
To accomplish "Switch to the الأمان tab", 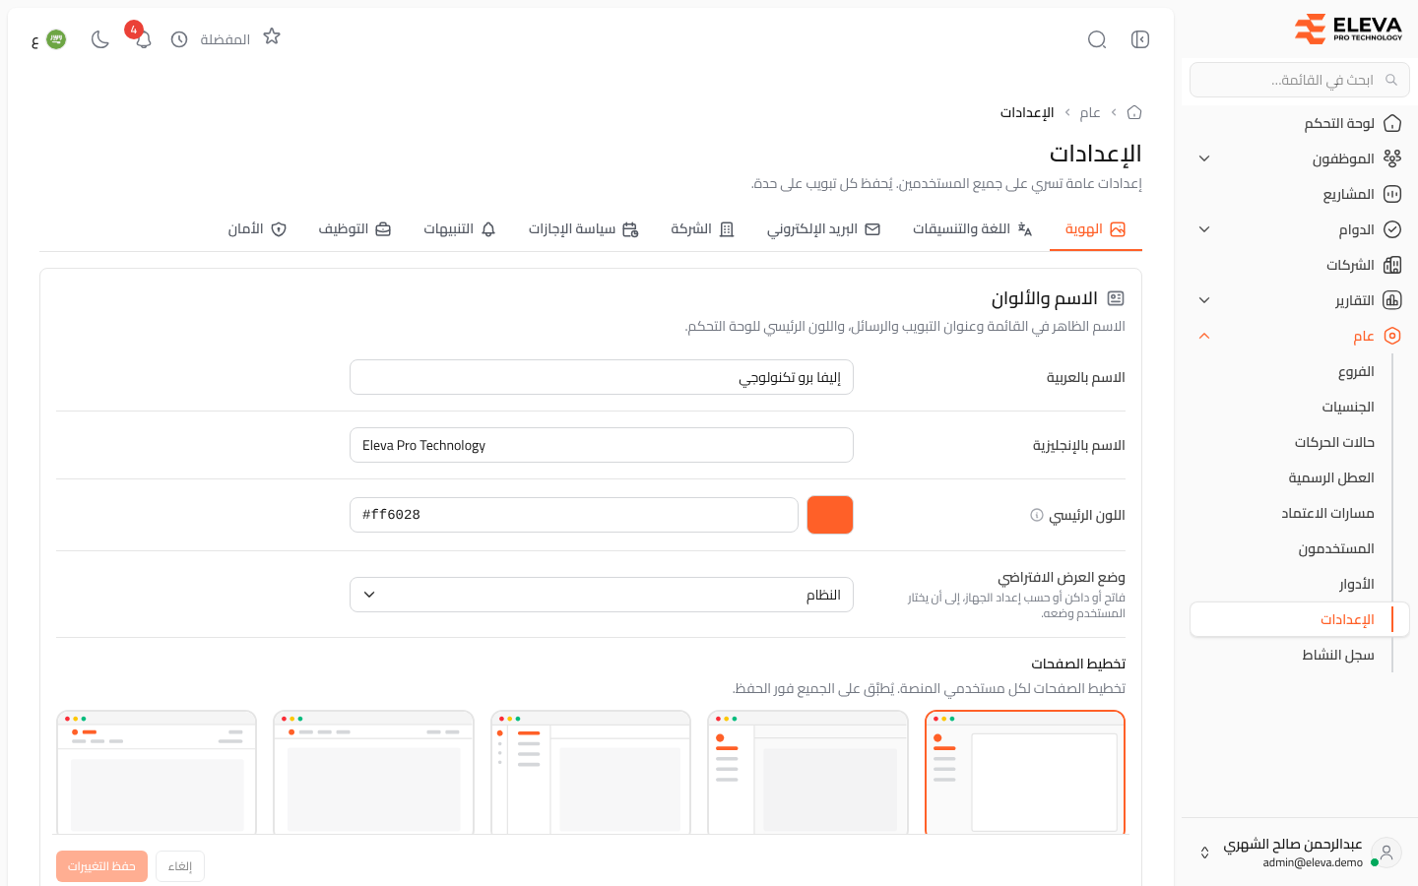I will point(257,229).
